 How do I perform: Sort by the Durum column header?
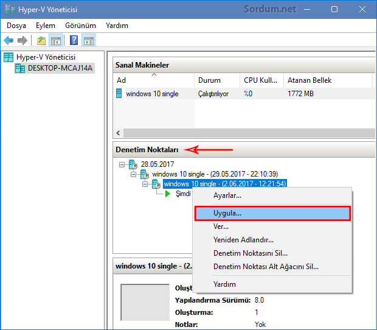pos(217,80)
